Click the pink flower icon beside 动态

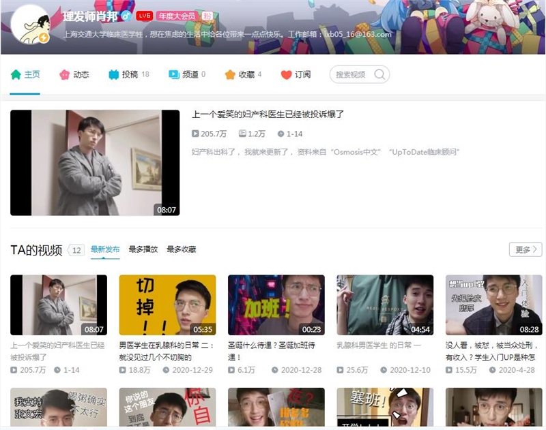(63, 75)
